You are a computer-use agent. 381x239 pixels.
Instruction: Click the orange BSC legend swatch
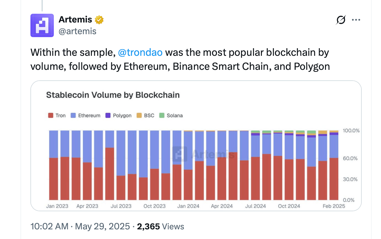(x=139, y=115)
